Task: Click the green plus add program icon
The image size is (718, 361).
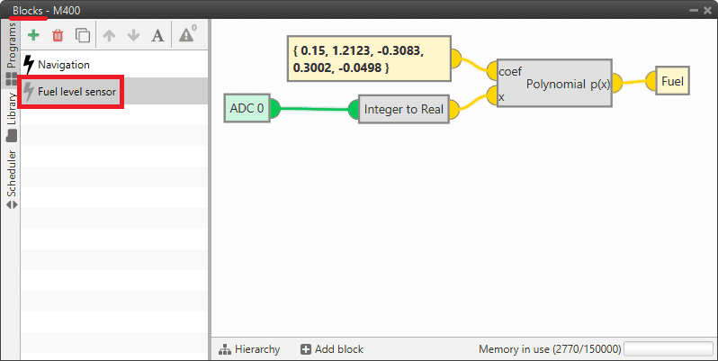Action: click(33, 36)
